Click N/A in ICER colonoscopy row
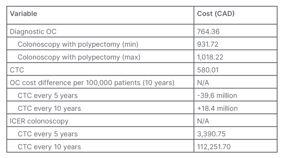Screen dimensions: 282x158 tap(203, 121)
